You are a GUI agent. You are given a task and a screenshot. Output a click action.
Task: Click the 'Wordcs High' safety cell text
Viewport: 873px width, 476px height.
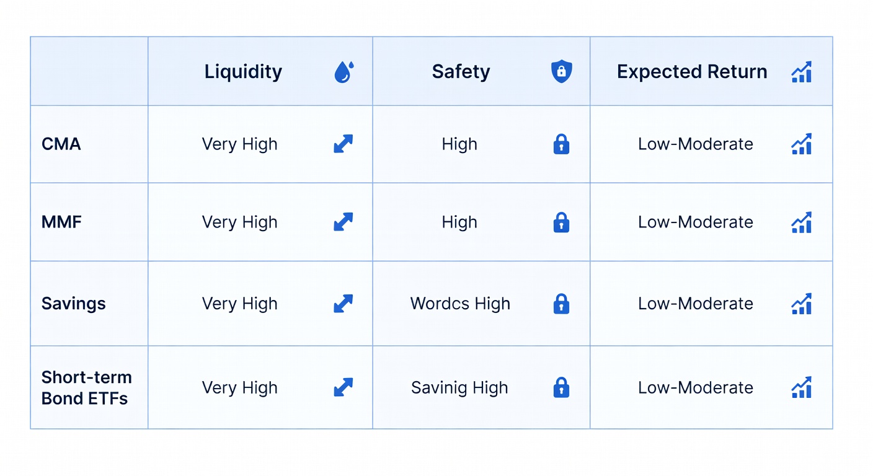pos(460,304)
